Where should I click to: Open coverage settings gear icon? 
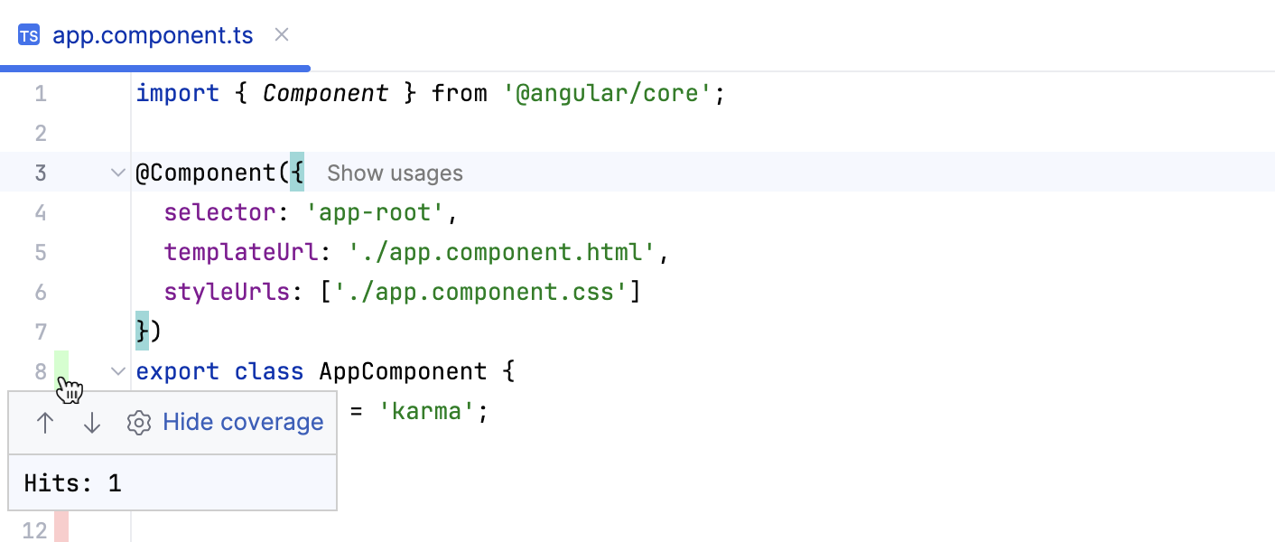[139, 423]
